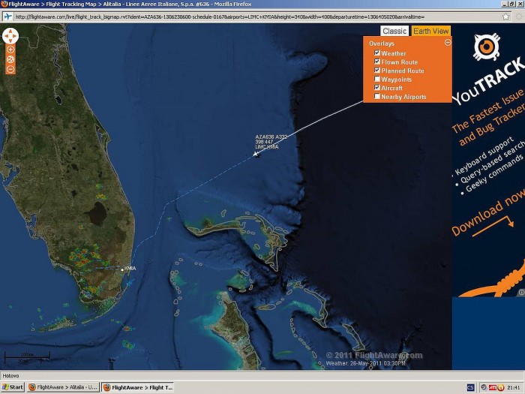Screen dimensions: 525x394
Task: Click the grey round tray icon beside ATI
Action: point(484,388)
